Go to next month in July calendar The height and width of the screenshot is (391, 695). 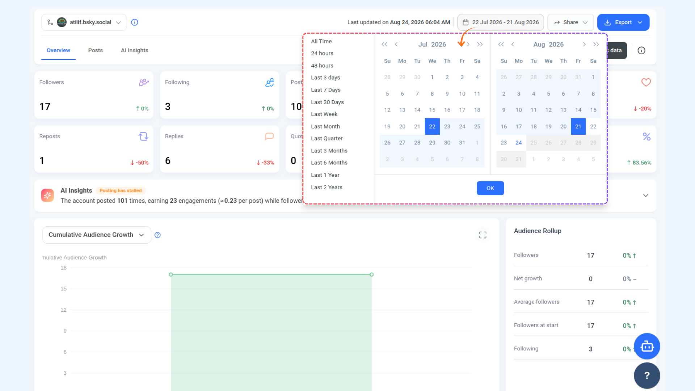(x=468, y=45)
